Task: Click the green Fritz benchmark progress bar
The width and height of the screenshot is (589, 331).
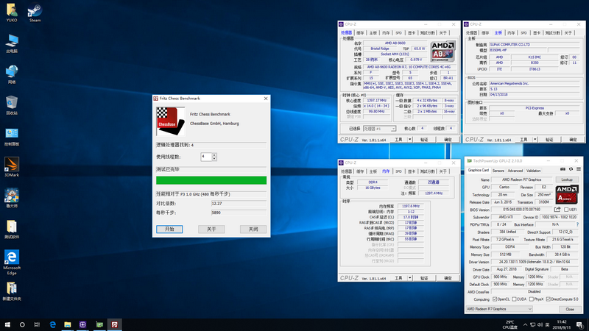Action: (x=211, y=180)
